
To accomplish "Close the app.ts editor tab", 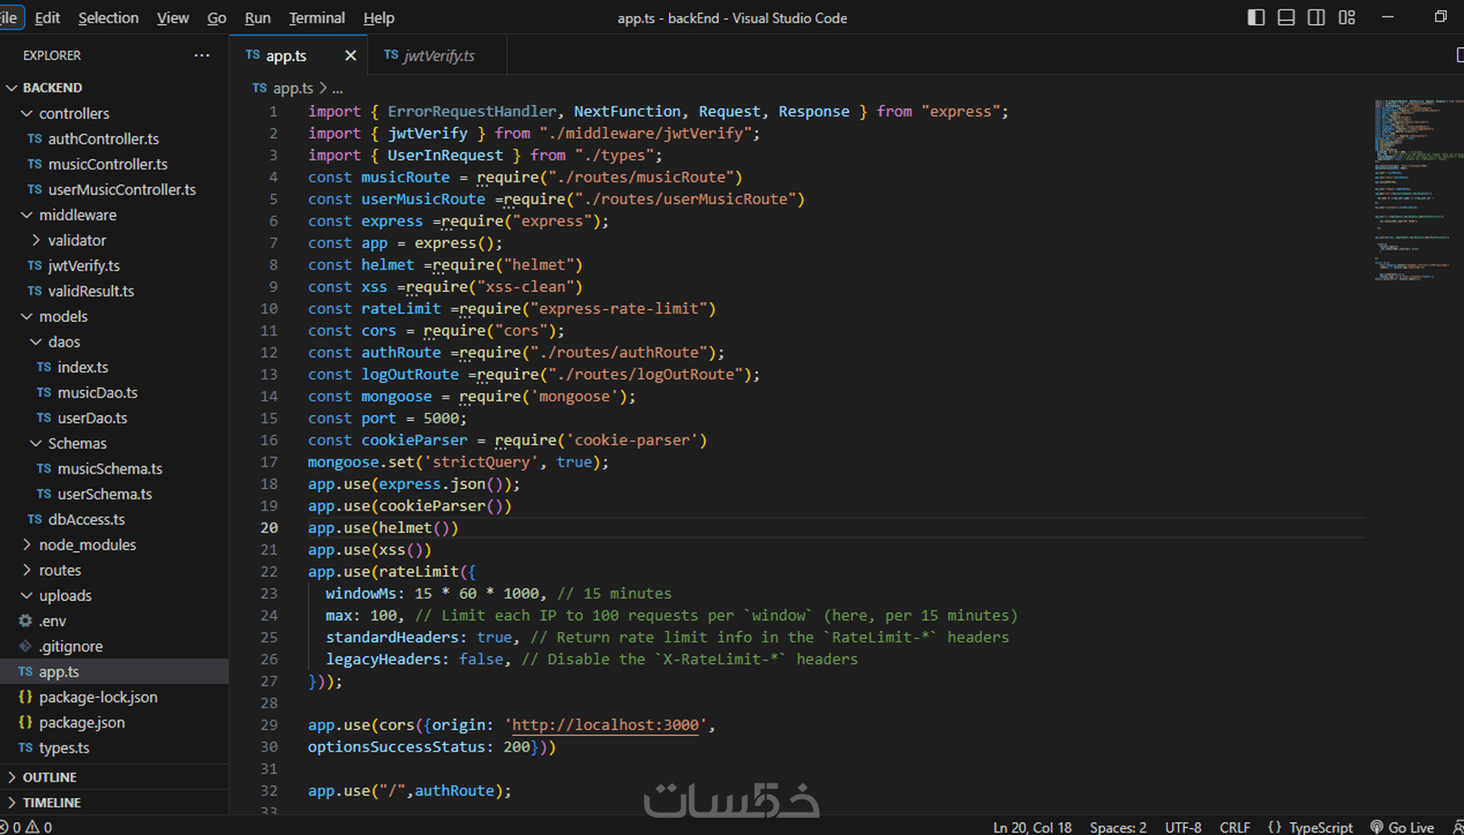I will [x=350, y=55].
